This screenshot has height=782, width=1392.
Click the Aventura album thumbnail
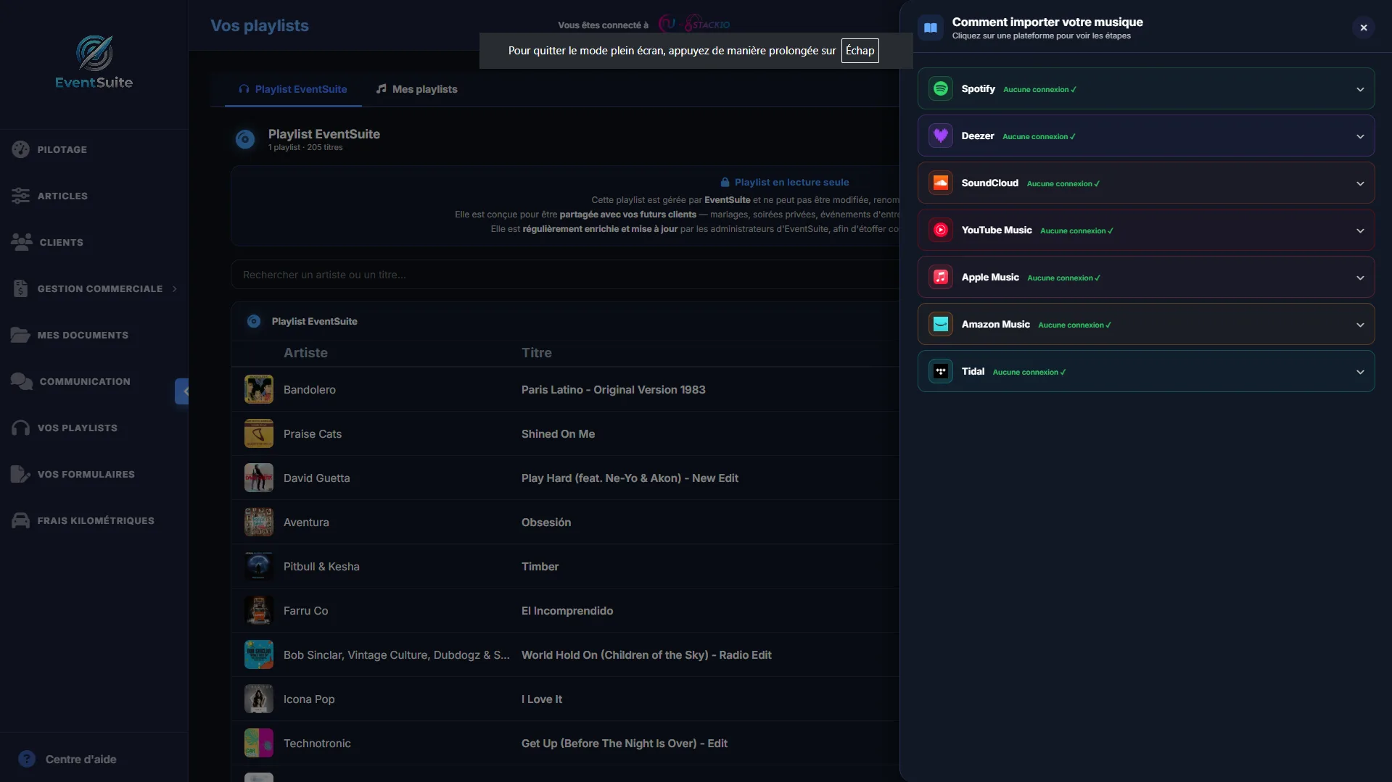tap(259, 522)
